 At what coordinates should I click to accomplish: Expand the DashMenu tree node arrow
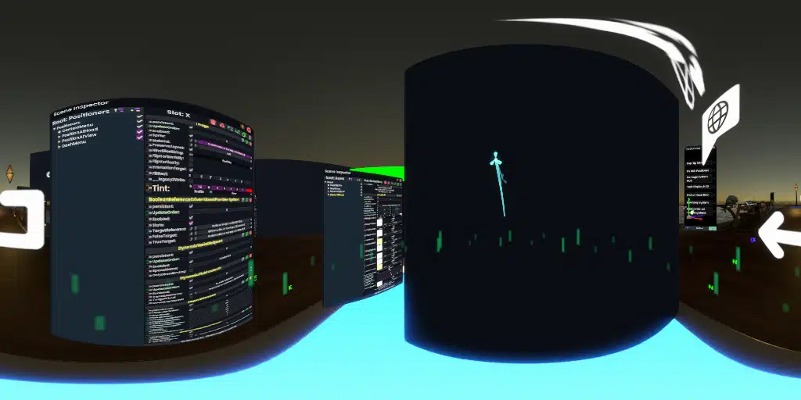(x=59, y=147)
